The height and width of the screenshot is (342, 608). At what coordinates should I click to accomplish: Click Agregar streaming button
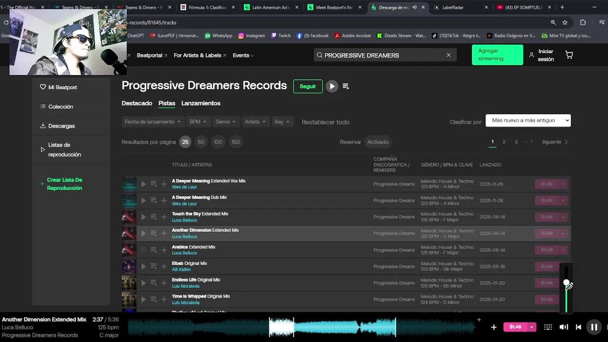click(497, 55)
